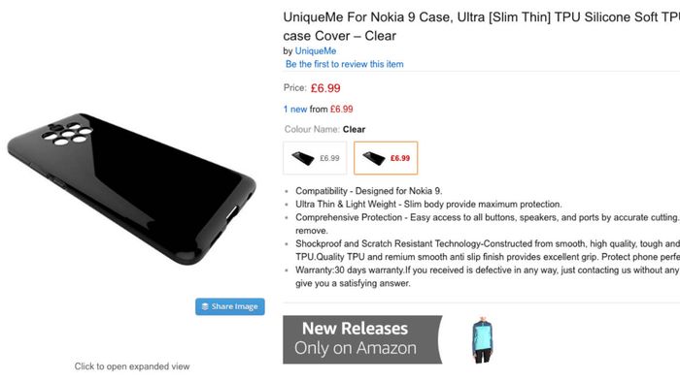680x382 pixels.
Task: Select the first colour swatch option
Action: click(315, 158)
